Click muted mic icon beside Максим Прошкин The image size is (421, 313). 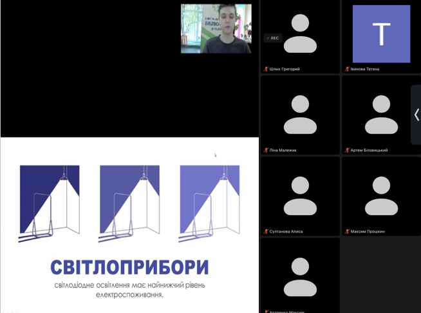(x=347, y=231)
